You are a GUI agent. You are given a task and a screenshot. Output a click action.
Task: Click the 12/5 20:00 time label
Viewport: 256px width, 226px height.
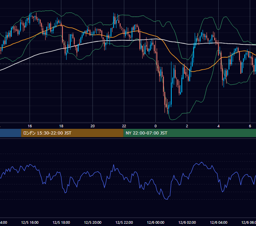[x=93, y=222]
